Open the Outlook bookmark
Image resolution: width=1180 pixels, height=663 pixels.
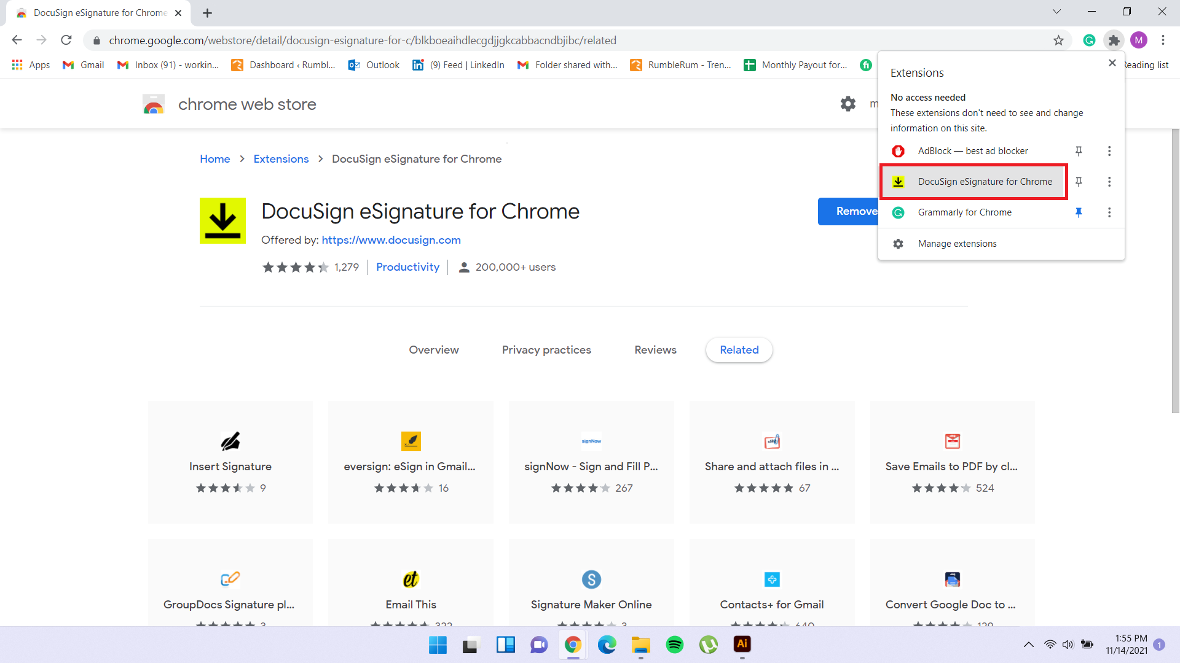[x=374, y=65]
